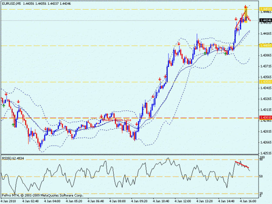272x204 pixels.
Task: Select the yellow highlighted candle rectangle near 1.44500
Action: click(x=245, y=15)
